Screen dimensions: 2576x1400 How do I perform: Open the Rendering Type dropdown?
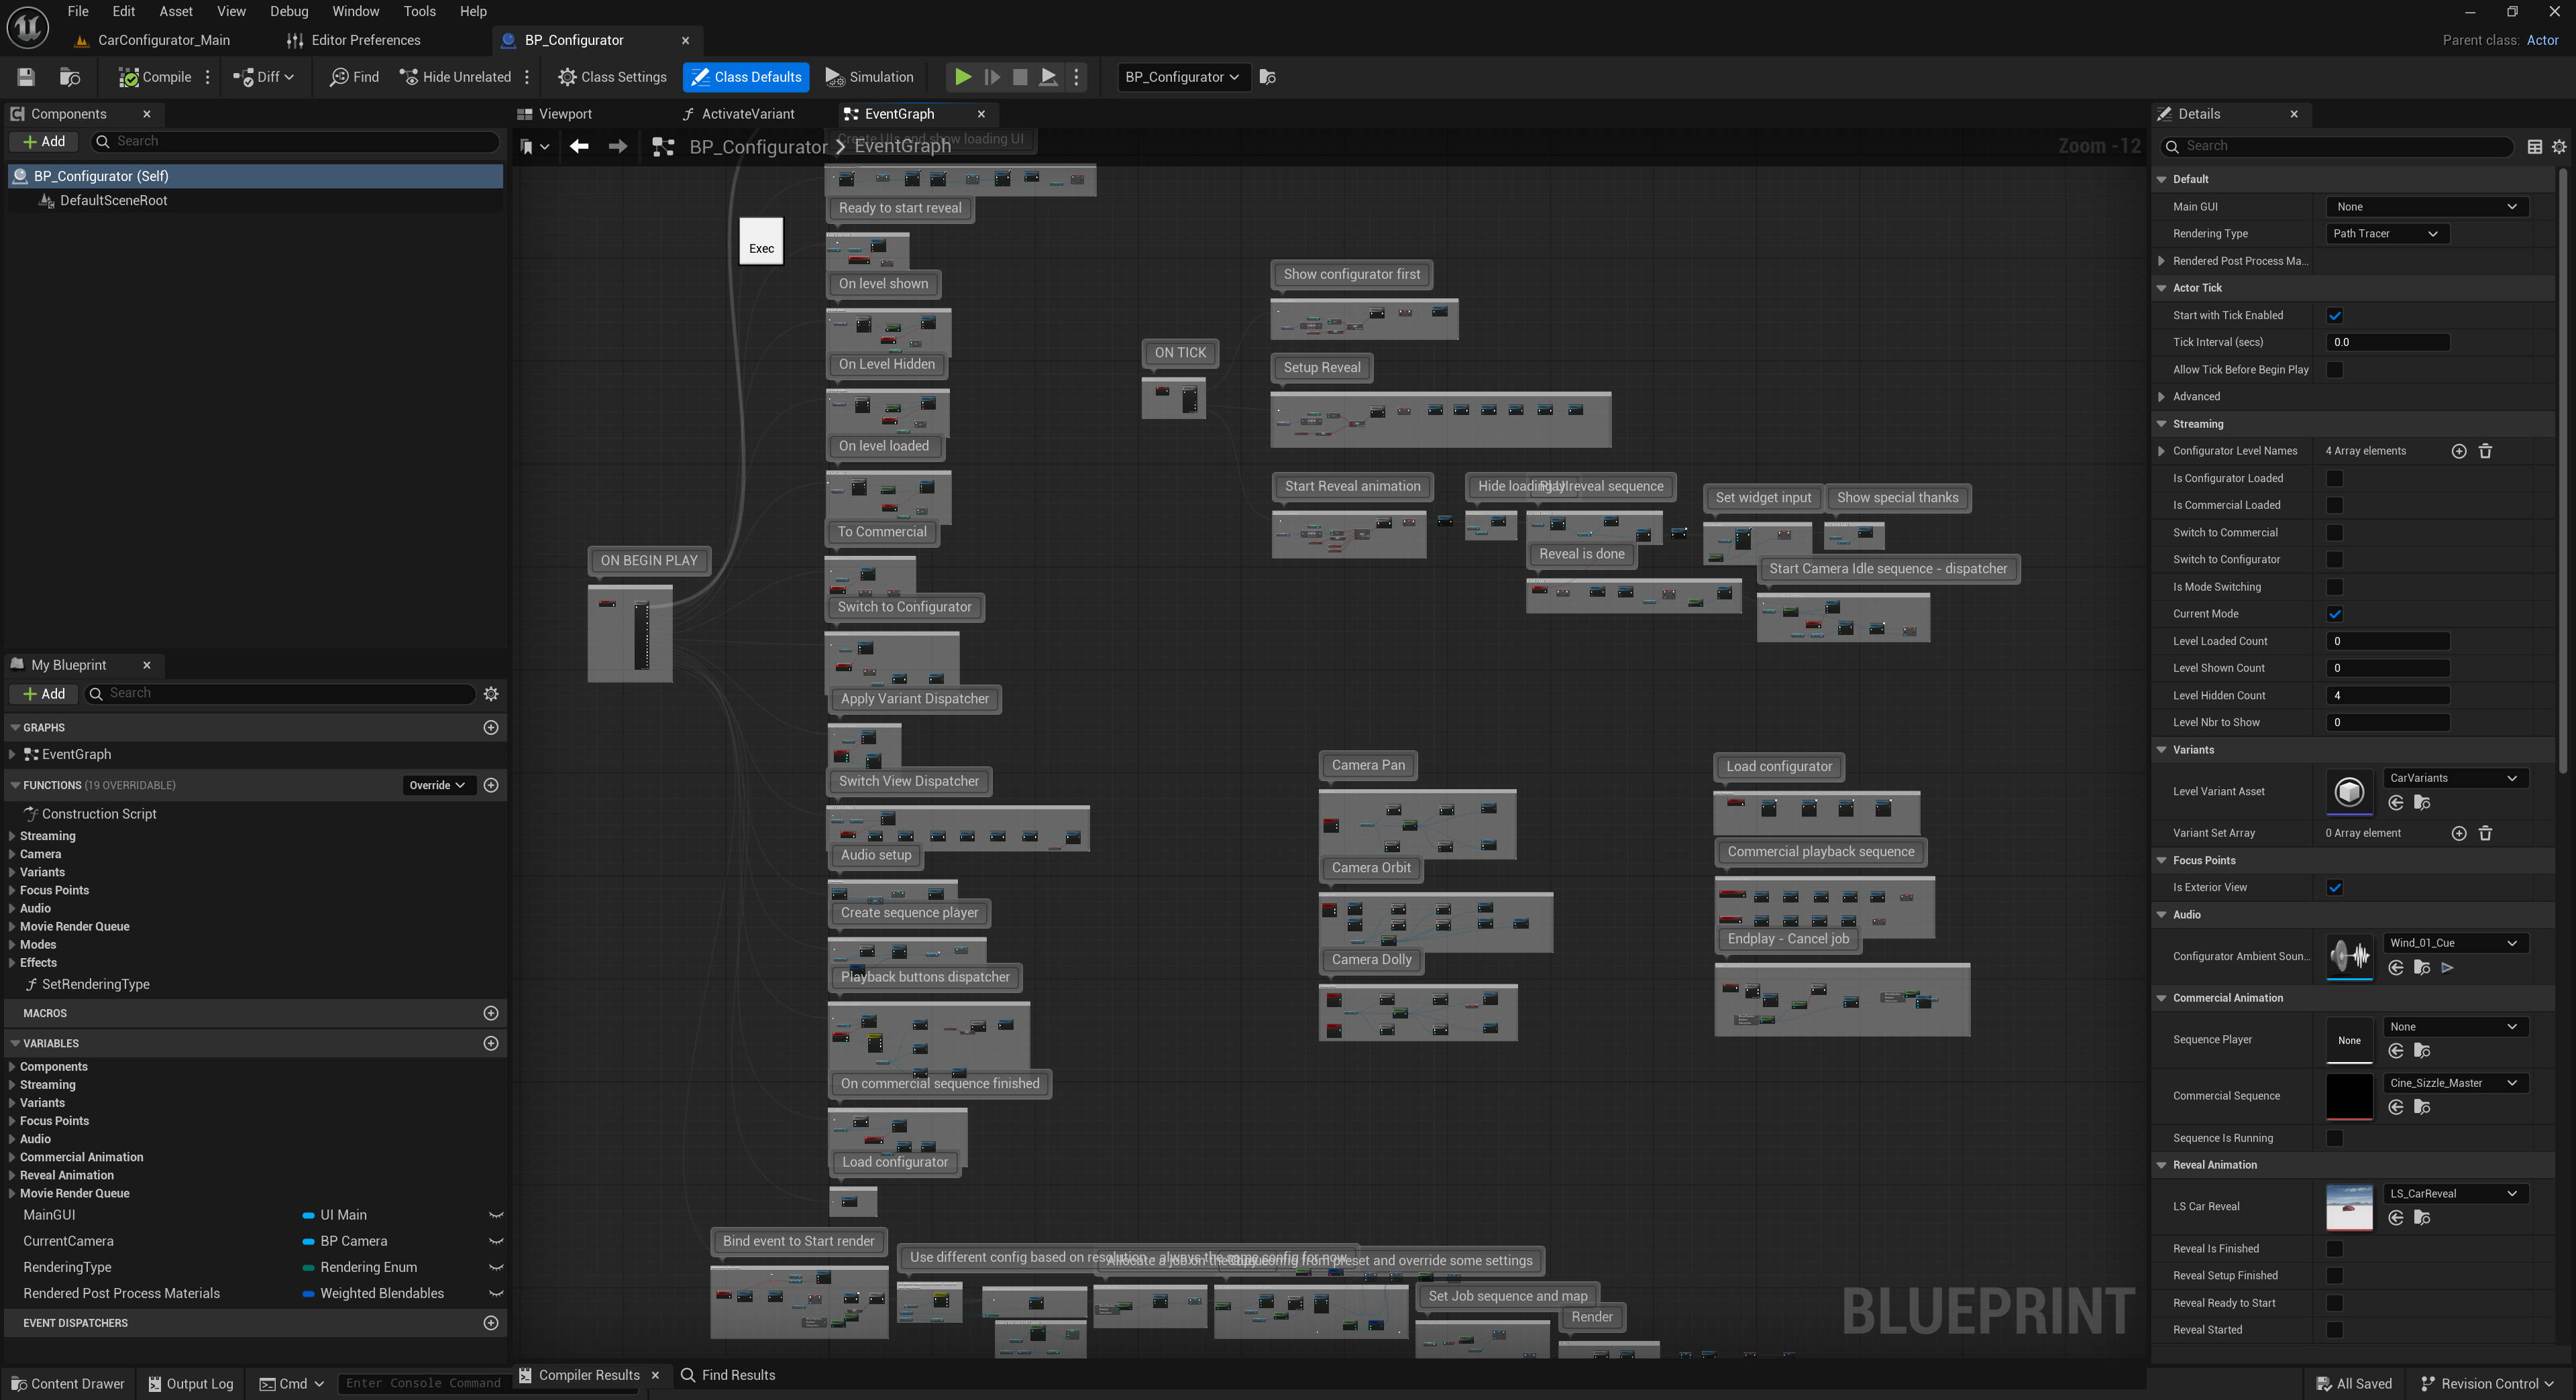[x=2385, y=234]
